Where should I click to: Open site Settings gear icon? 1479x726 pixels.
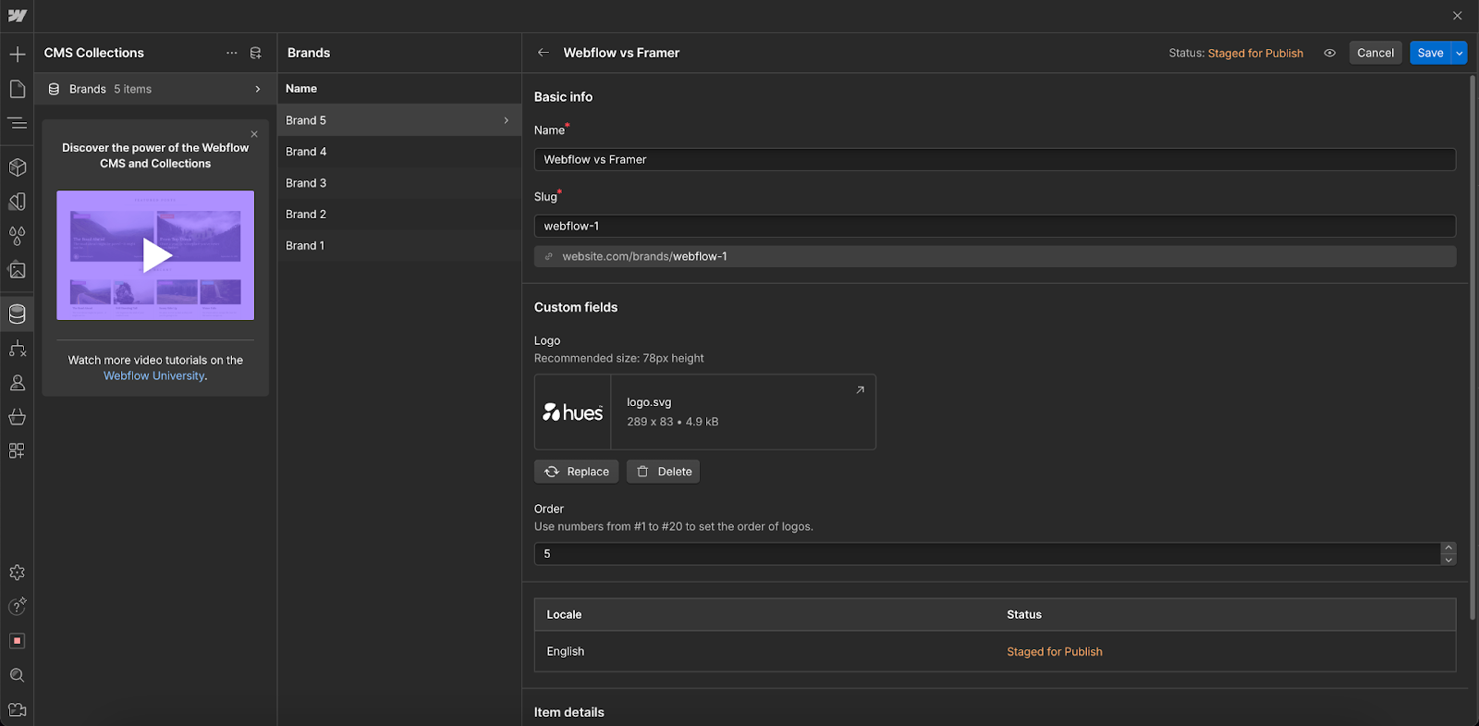[x=17, y=572]
